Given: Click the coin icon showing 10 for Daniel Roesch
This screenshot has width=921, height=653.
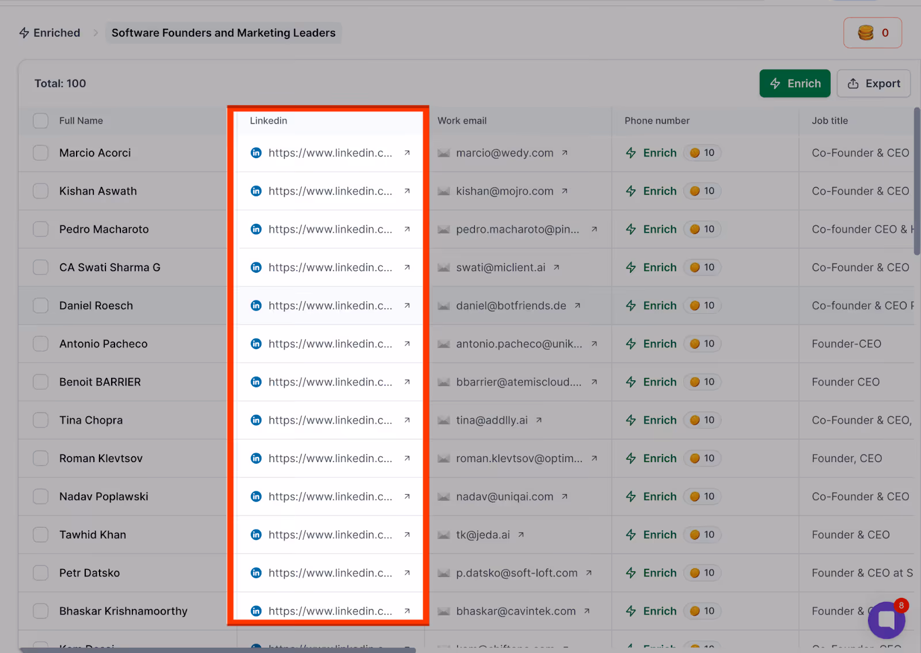Looking at the screenshot, I should [x=694, y=306].
